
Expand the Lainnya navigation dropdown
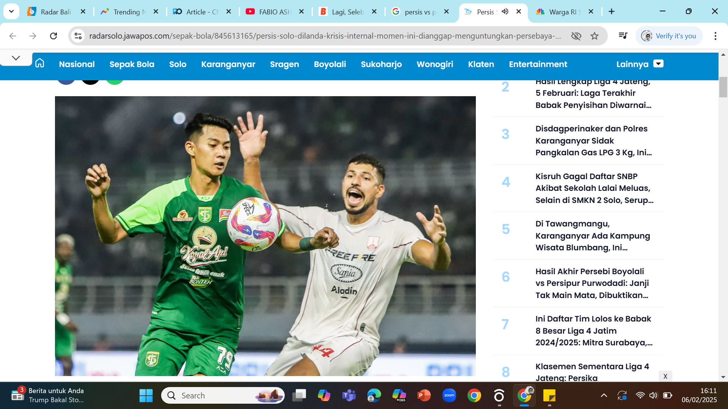click(x=659, y=64)
